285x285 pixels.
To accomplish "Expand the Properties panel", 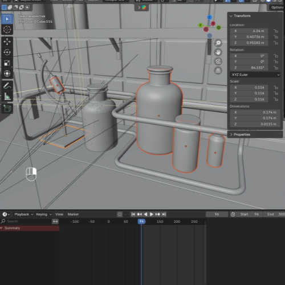I will pyautogui.click(x=231, y=135).
